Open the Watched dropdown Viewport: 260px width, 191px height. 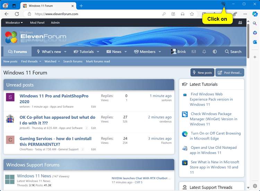pyautogui.click(x=52, y=61)
